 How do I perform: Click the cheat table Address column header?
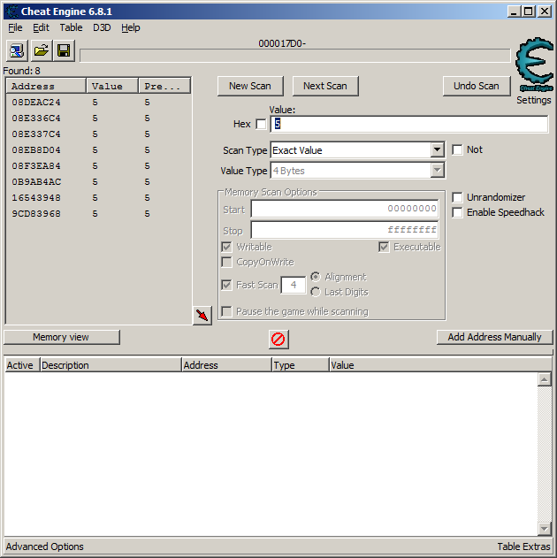pos(226,365)
